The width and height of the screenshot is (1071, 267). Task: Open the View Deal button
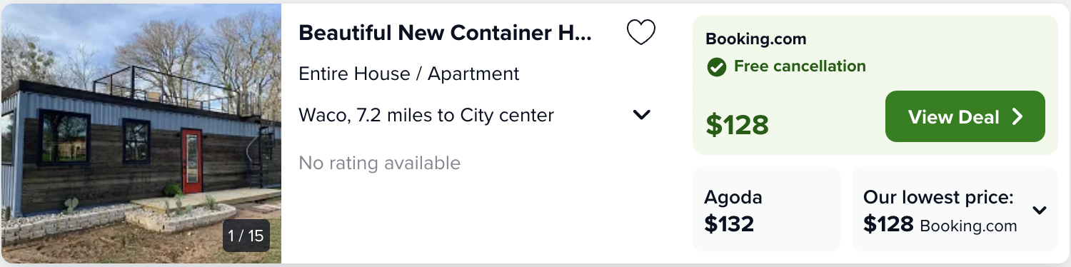pos(965,116)
